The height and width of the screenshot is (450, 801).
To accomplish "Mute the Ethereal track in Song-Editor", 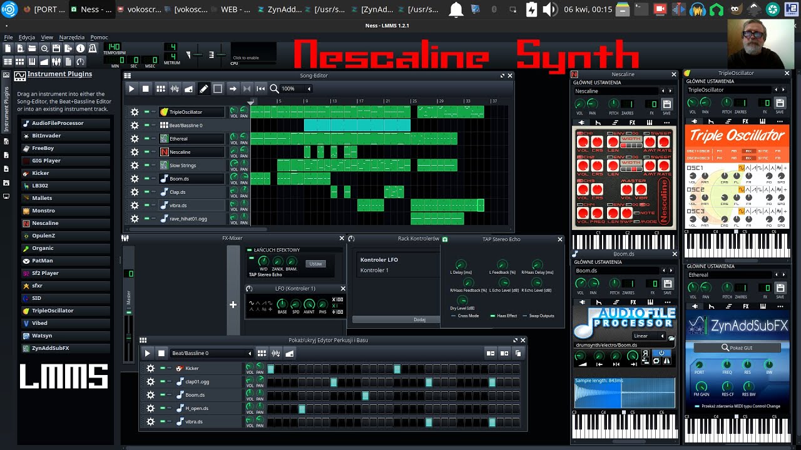I will [146, 139].
